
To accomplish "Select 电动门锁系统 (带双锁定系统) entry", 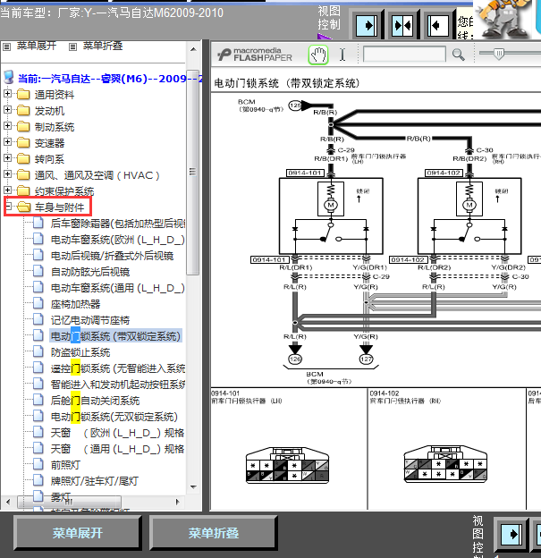I will (x=115, y=336).
